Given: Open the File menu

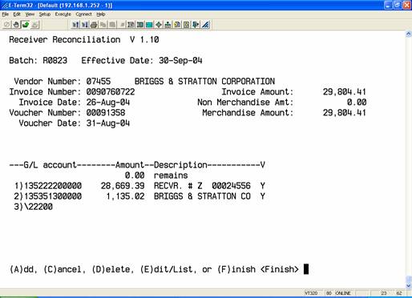Looking at the screenshot, I should coord(6,14).
